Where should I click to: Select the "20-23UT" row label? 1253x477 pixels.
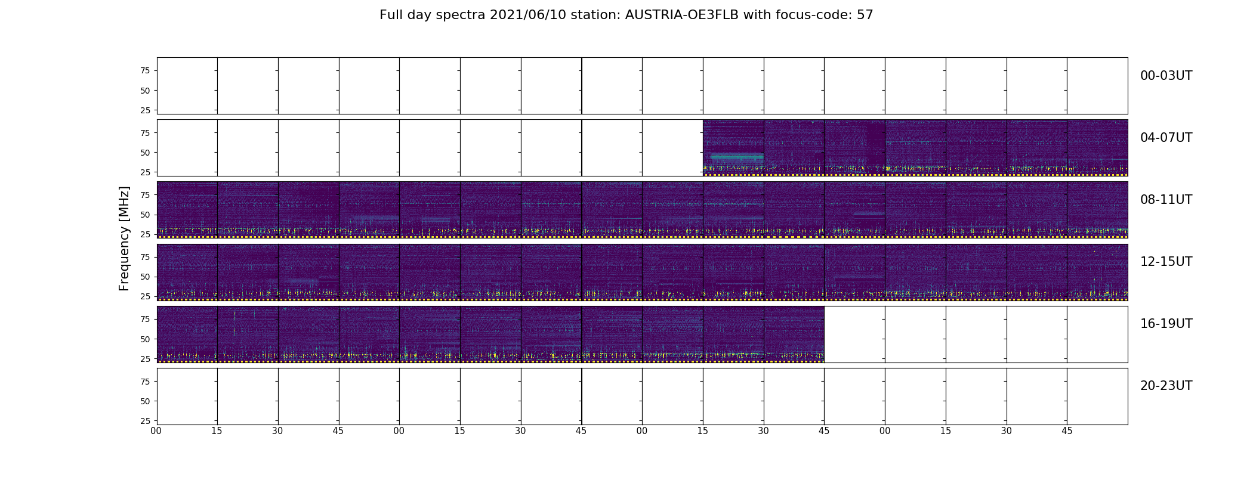[1166, 386]
